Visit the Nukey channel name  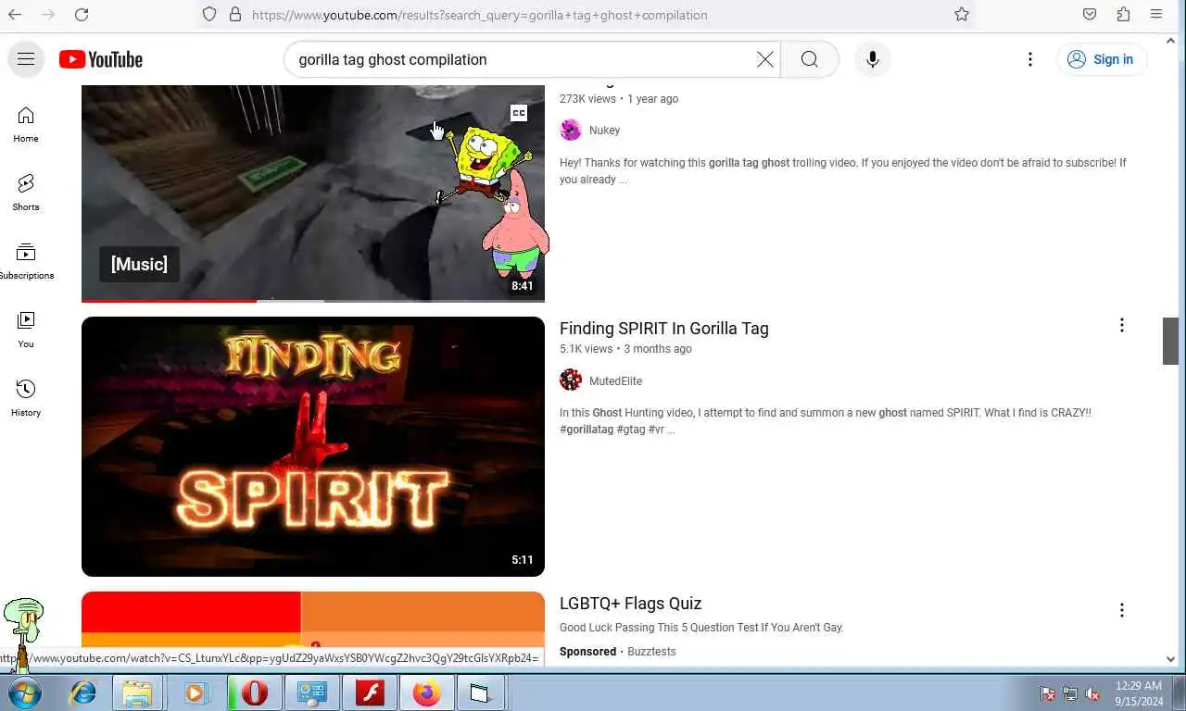click(x=604, y=131)
